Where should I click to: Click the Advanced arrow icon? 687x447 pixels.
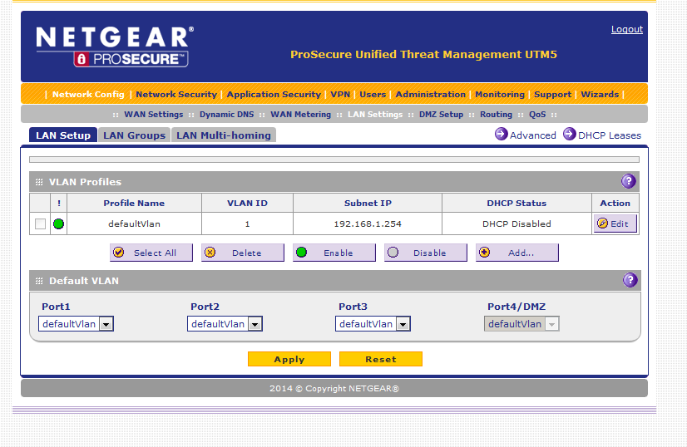(x=502, y=134)
